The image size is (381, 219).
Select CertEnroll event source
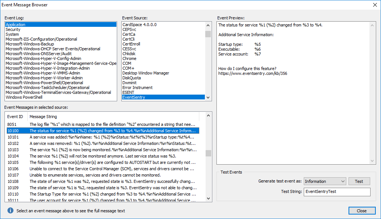tap(163, 44)
